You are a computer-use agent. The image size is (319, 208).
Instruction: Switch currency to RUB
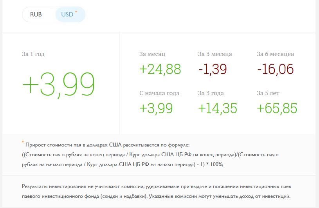(x=36, y=14)
